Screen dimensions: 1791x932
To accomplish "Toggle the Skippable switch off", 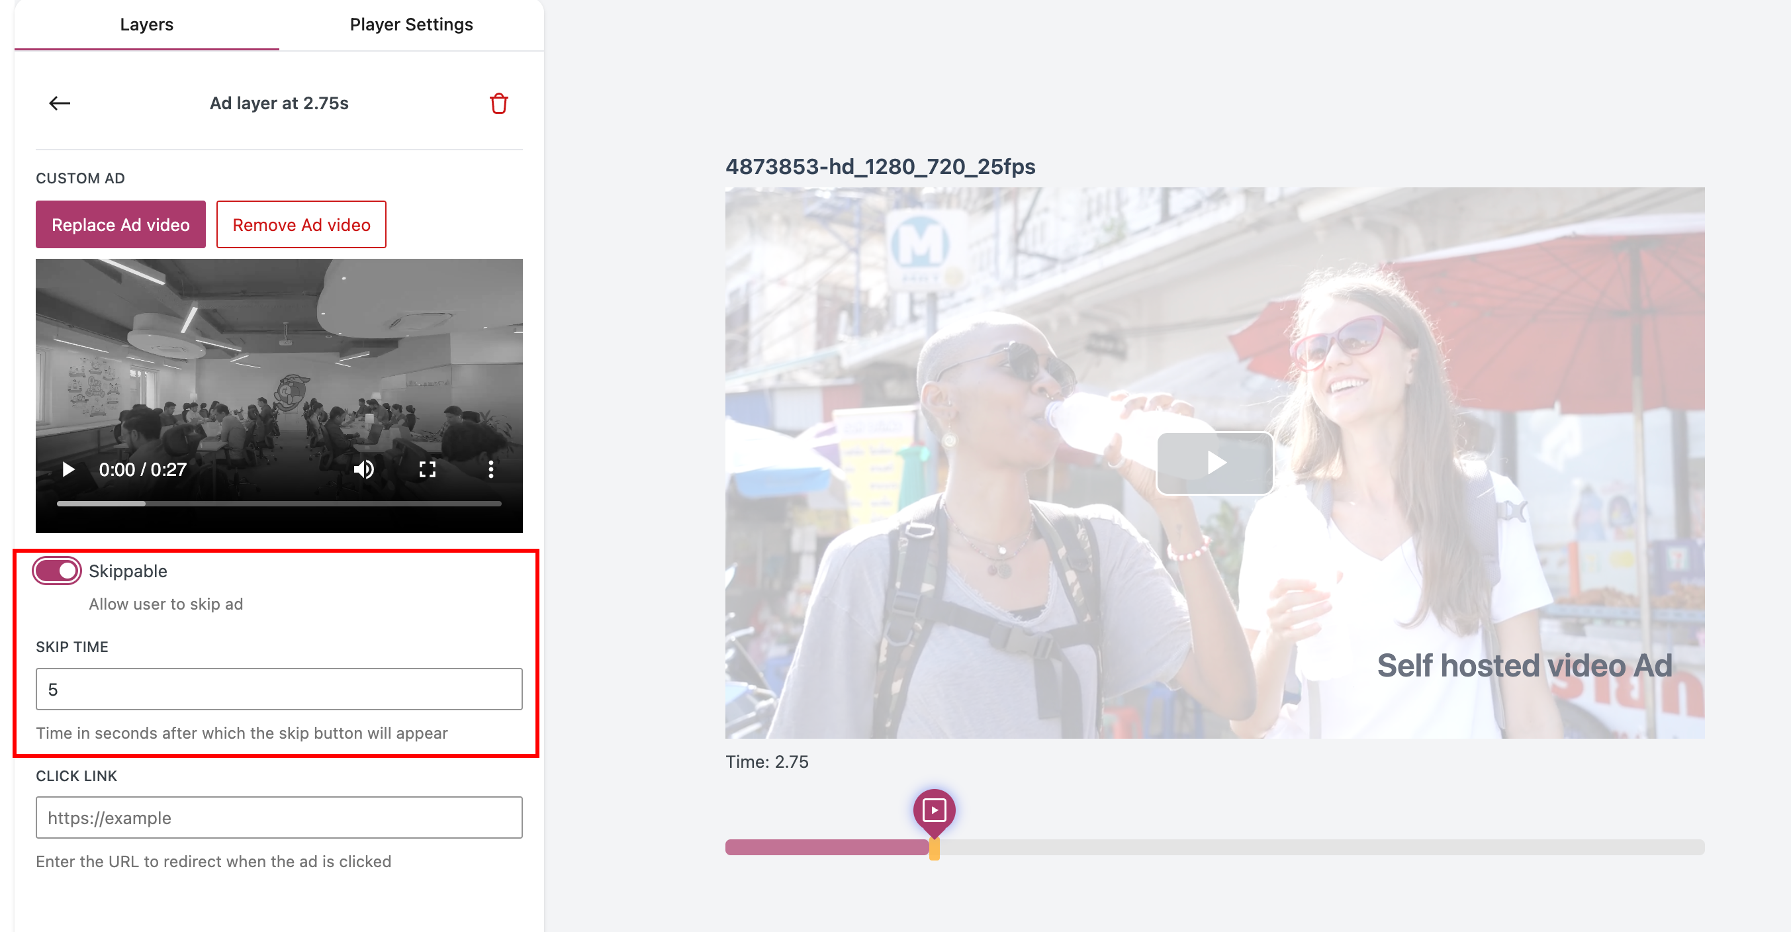I will 57,571.
